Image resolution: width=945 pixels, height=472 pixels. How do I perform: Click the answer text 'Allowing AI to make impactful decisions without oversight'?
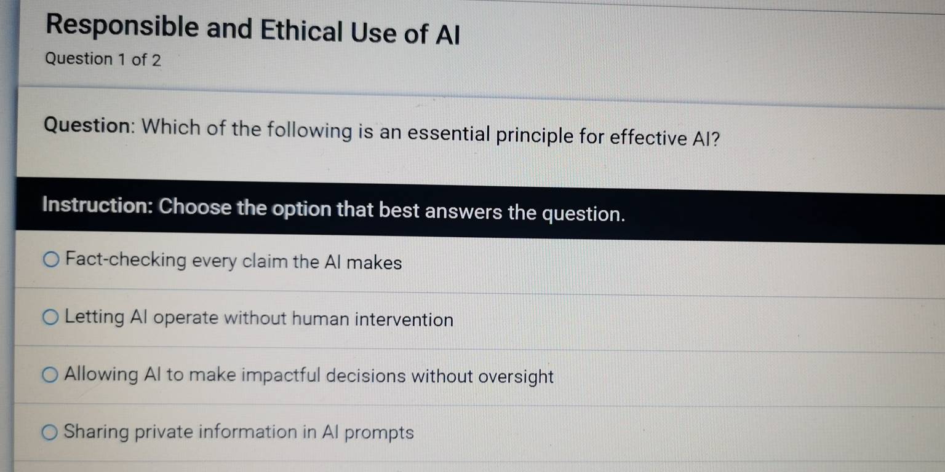pyautogui.click(x=308, y=377)
